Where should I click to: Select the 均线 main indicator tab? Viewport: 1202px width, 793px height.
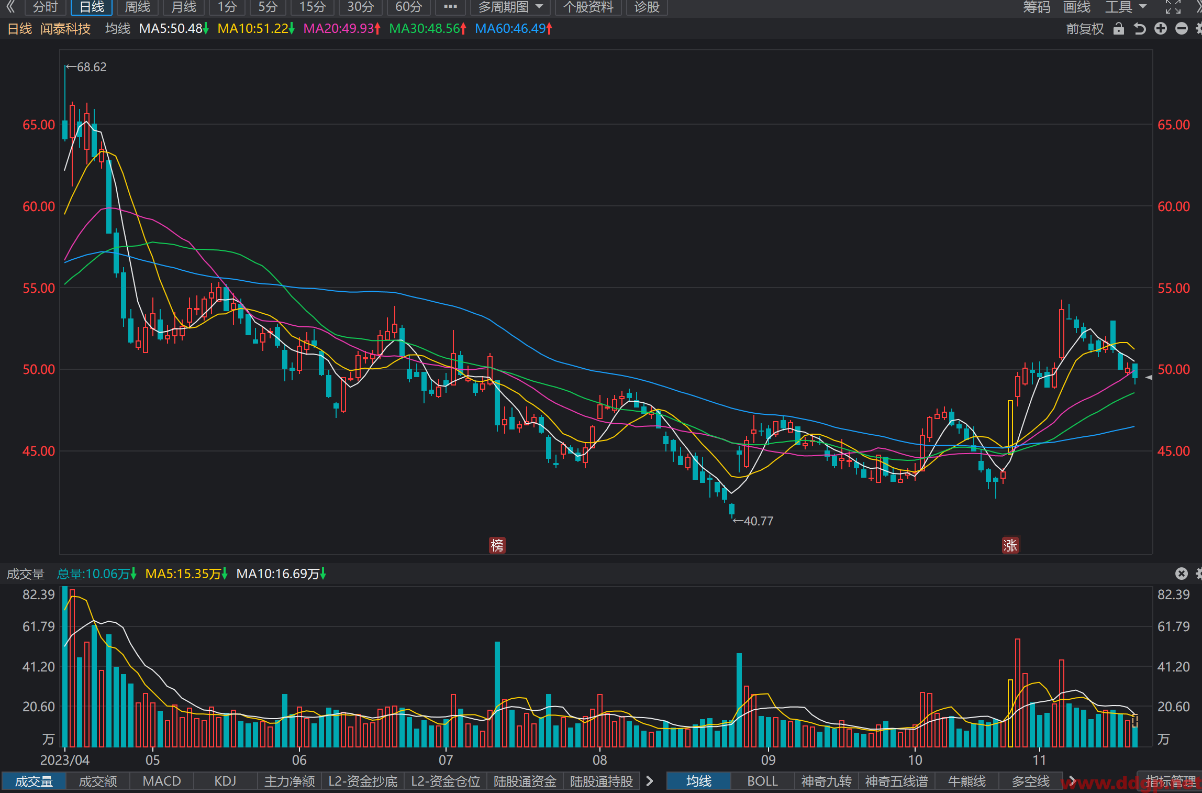(x=699, y=781)
